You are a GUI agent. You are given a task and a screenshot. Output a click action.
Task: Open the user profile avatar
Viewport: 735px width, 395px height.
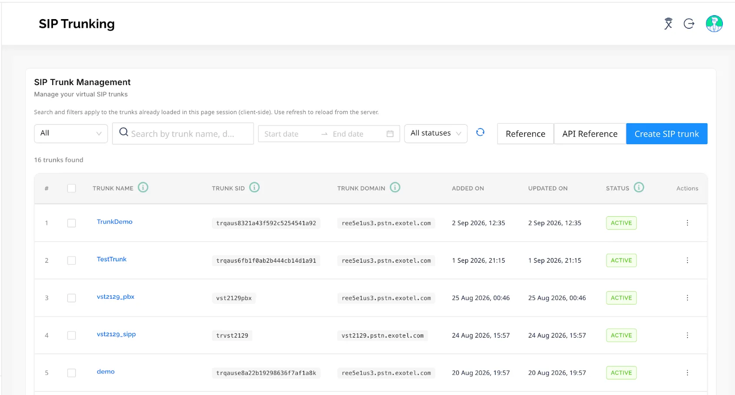coord(714,23)
